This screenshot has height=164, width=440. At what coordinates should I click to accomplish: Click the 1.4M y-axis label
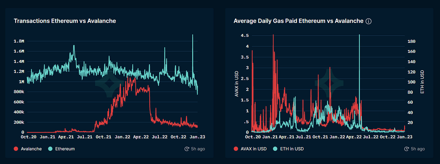click(x=19, y=61)
